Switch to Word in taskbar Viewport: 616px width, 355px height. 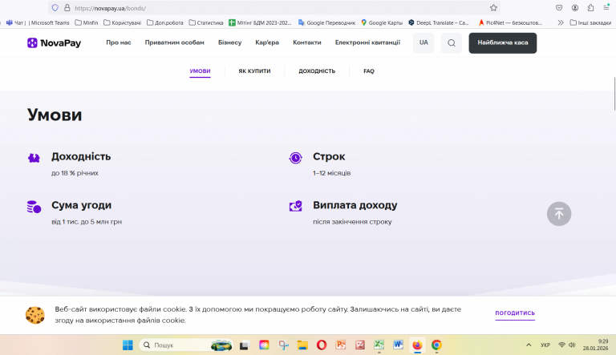pos(398,345)
